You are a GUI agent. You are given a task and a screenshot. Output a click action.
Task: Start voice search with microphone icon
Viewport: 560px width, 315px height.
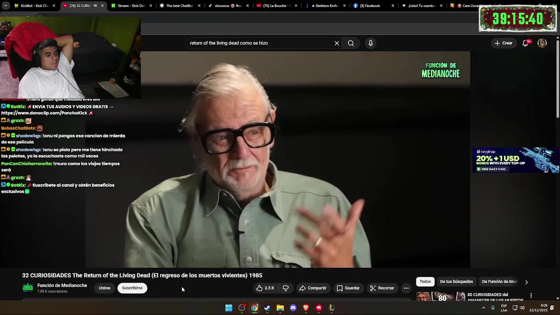pos(371,43)
